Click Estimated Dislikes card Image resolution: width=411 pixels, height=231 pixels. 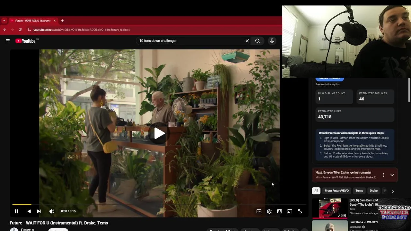375,96
